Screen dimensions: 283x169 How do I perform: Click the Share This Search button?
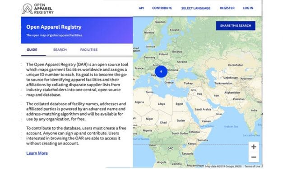click(x=236, y=26)
